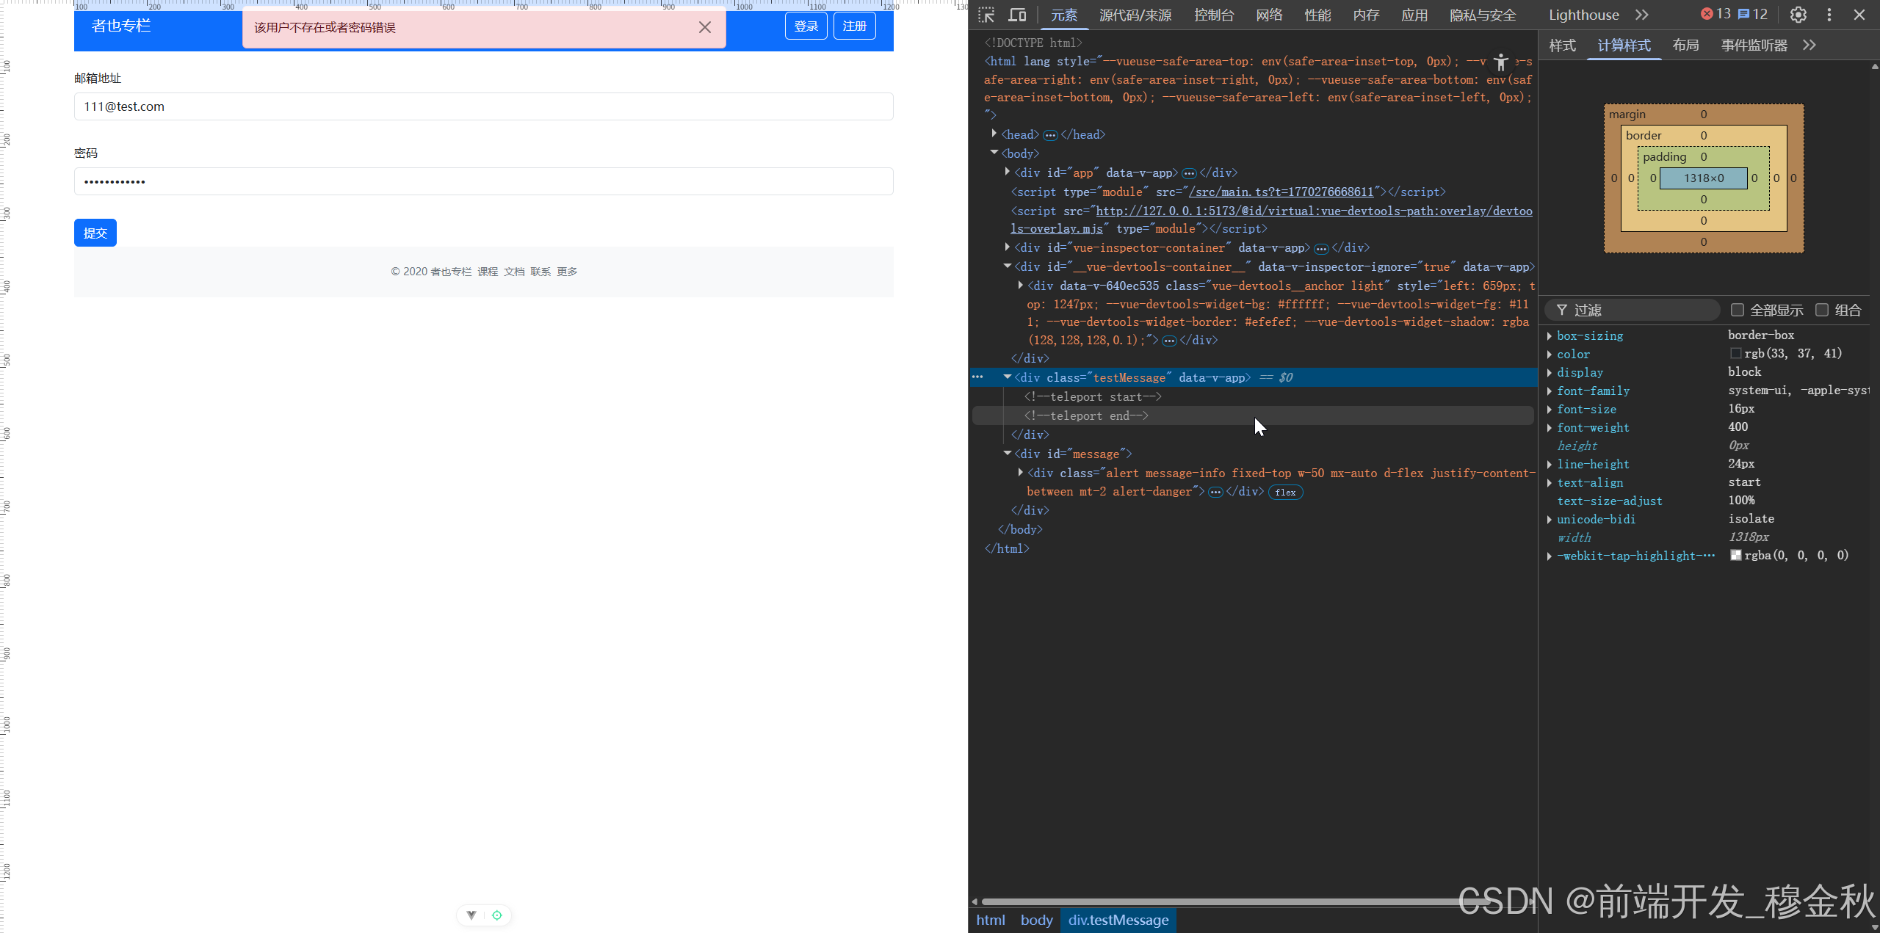Image resolution: width=1880 pixels, height=933 pixels.
Task: Show more style sub-tabs chevron
Action: [x=1809, y=46]
